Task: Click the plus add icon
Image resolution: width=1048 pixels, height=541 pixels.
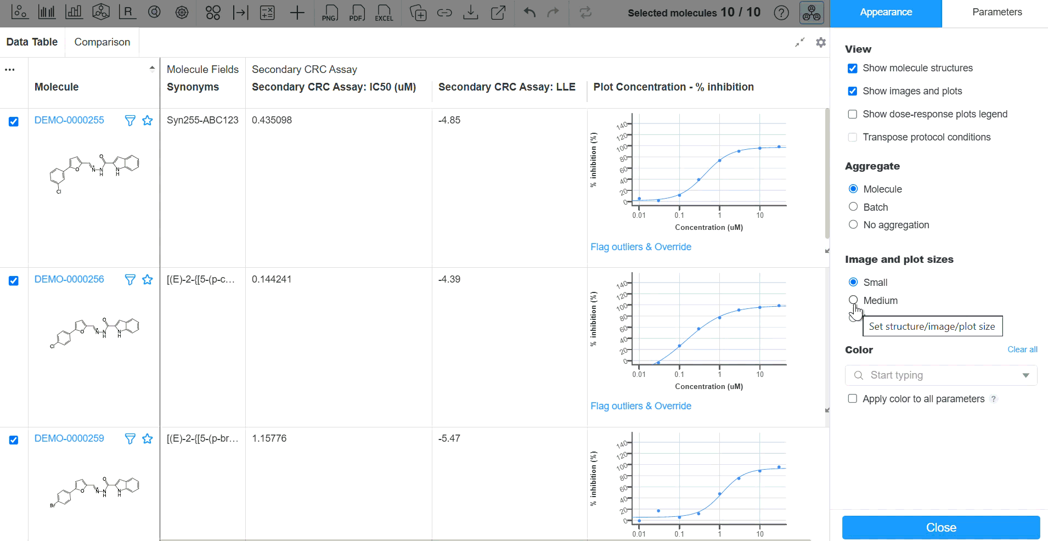Action: (x=297, y=12)
